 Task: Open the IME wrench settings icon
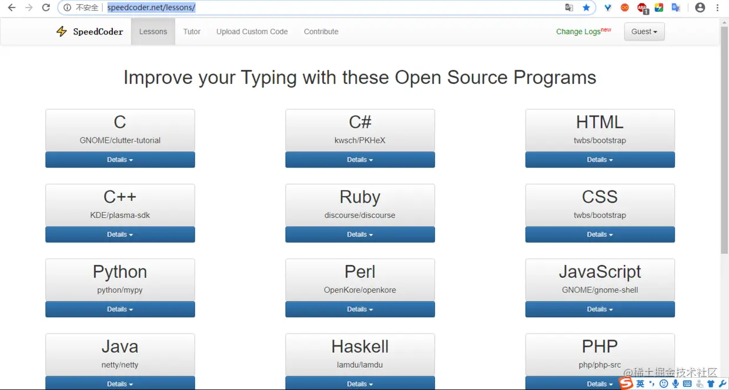pos(723,384)
